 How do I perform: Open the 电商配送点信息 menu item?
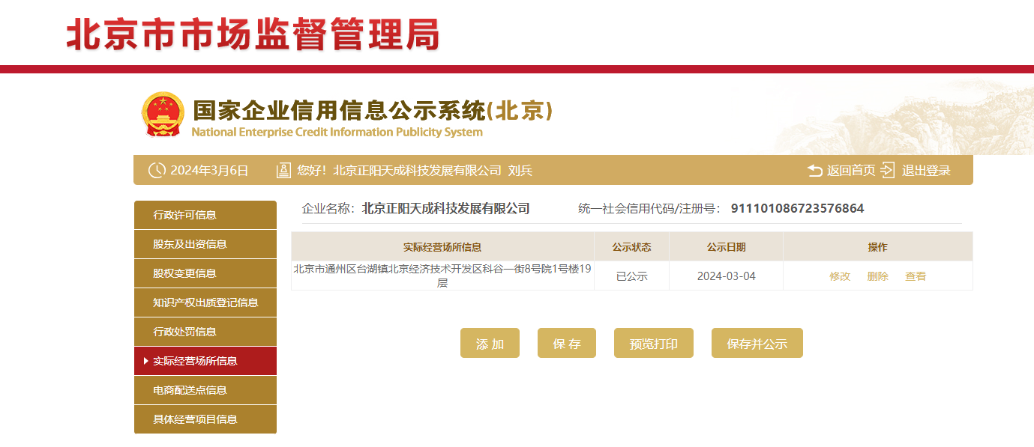(205, 390)
